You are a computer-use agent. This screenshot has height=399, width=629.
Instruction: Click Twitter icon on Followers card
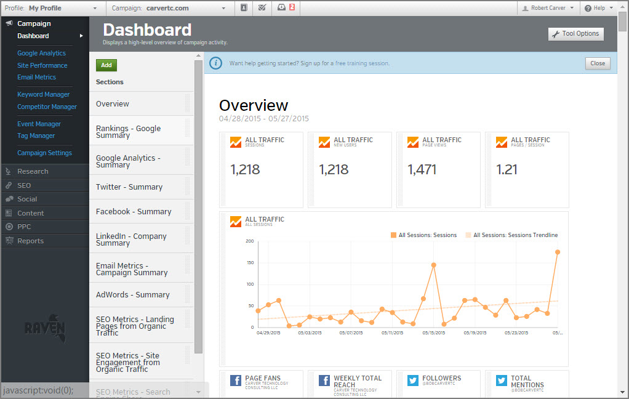413,380
